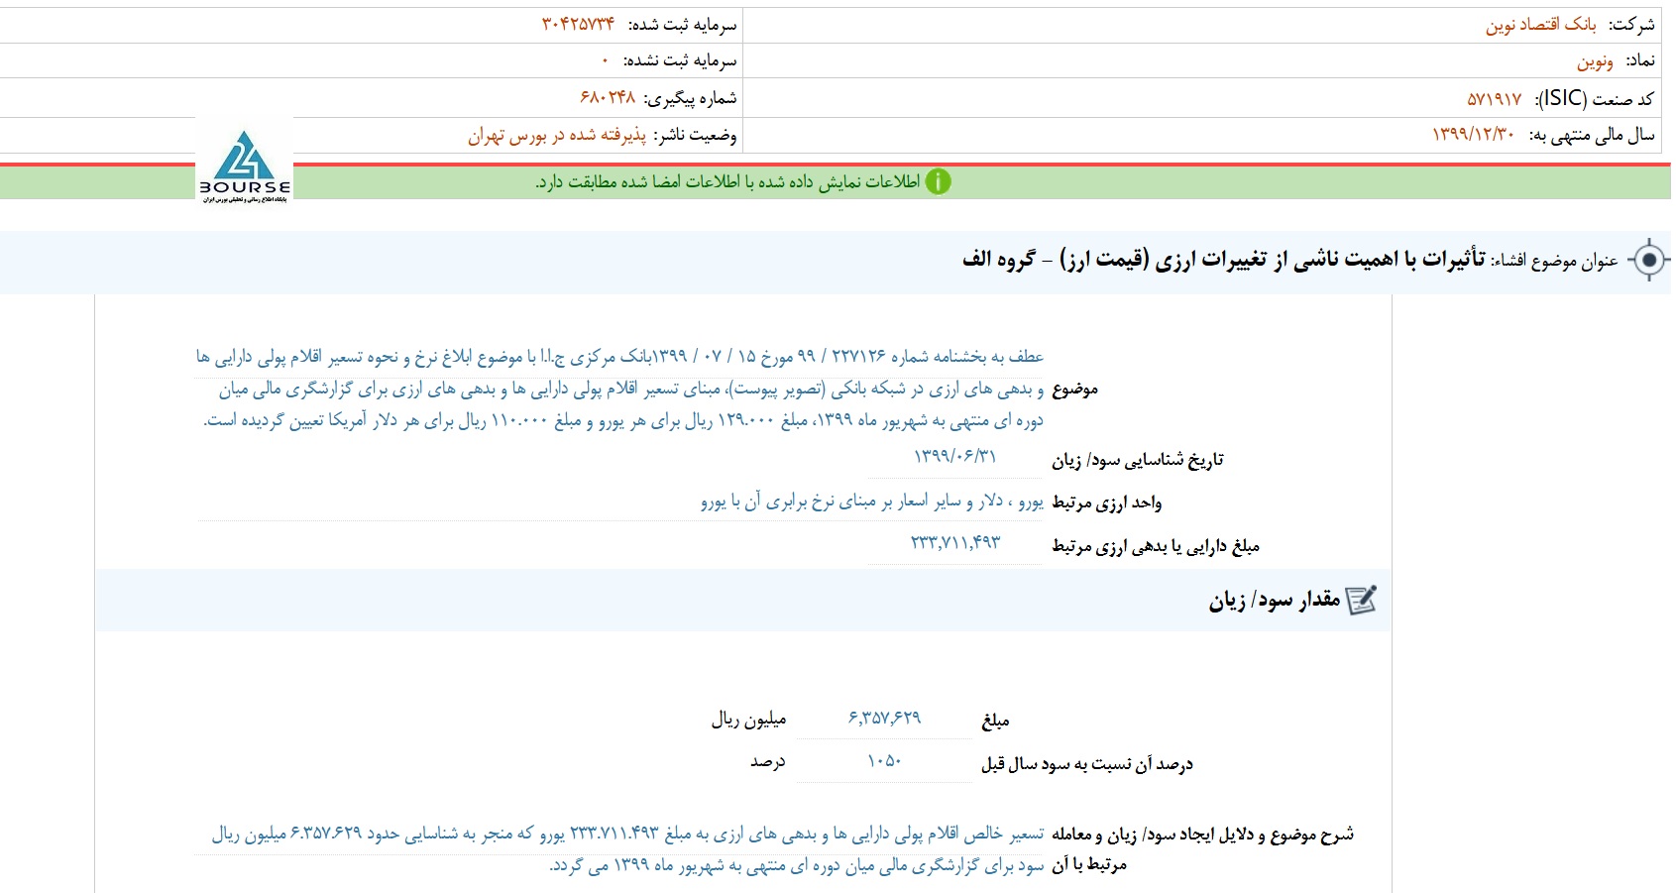Select fiscal year end ۱۳۹۹/۱۲/۳۰
The width and height of the screenshot is (1676, 893).
1473,135
